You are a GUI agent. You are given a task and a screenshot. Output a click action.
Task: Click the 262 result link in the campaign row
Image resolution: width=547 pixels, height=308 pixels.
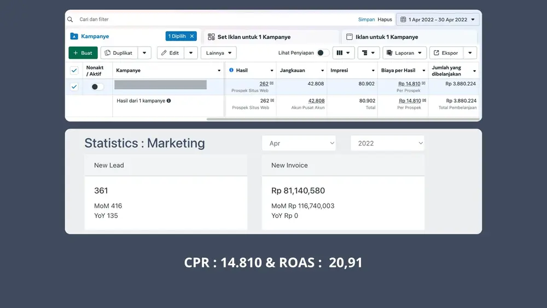point(264,84)
